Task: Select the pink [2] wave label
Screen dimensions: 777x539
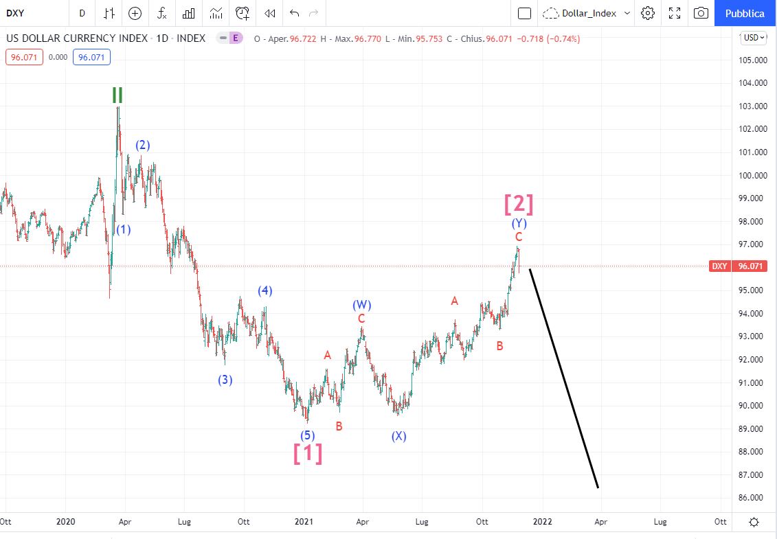Action: pyautogui.click(x=519, y=204)
